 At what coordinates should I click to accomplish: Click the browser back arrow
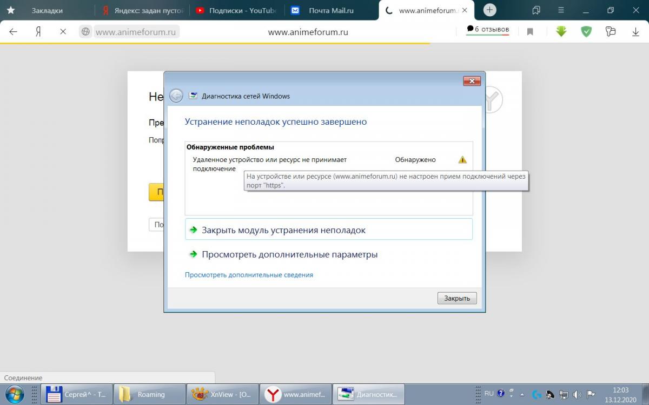pyautogui.click(x=14, y=32)
